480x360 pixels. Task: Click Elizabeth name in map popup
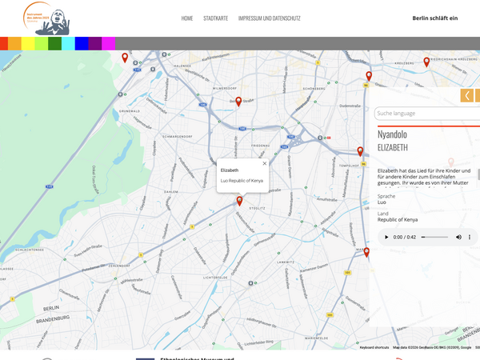[230, 170]
